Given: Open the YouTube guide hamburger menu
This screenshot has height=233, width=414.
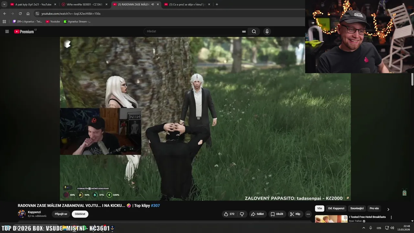Looking at the screenshot, I should coord(7,31).
